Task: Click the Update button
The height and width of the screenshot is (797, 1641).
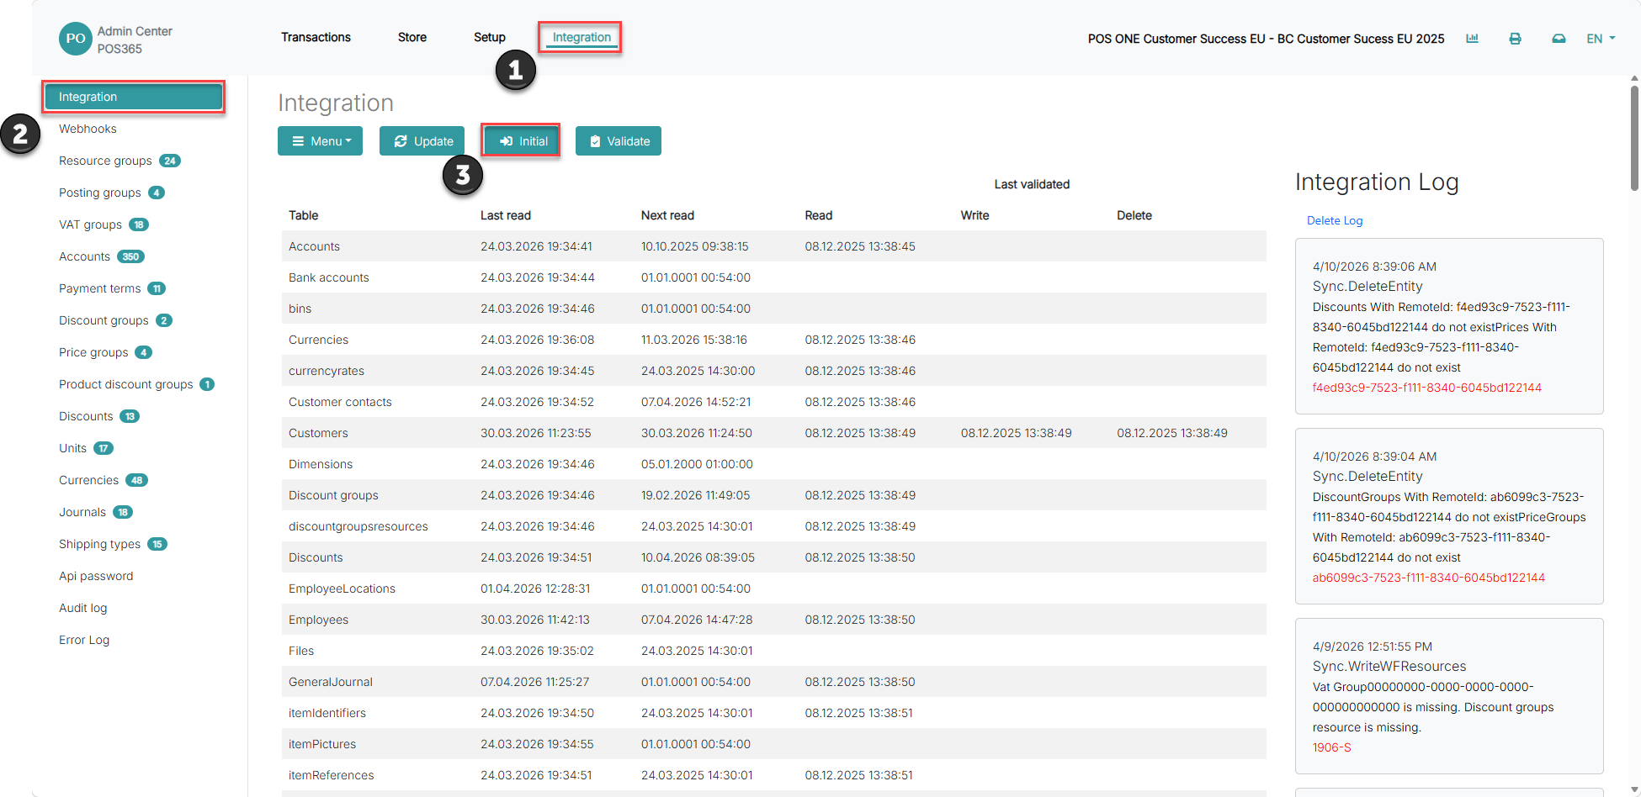Action: pos(422,141)
